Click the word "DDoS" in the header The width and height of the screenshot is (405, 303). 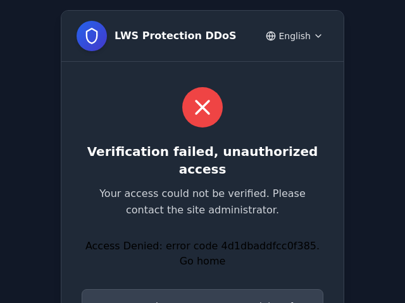coord(221,36)
